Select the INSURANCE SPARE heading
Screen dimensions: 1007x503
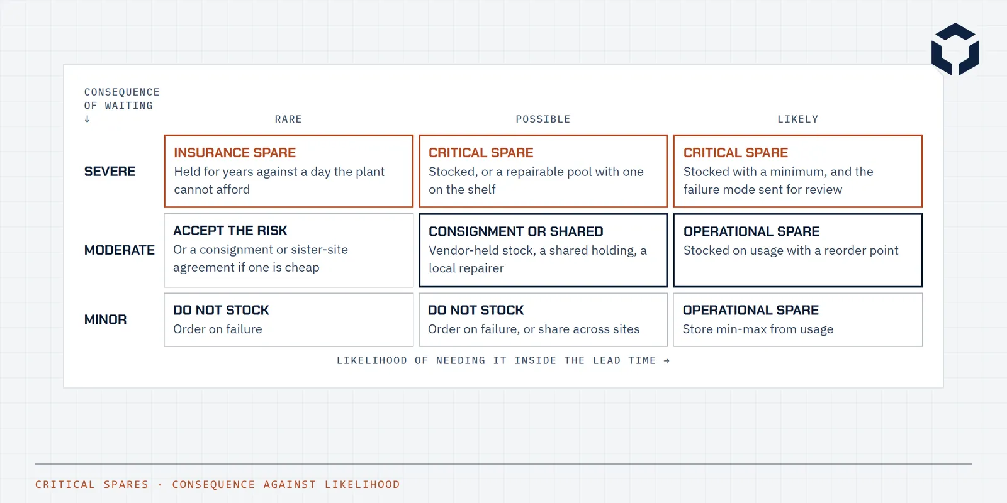[235, 153]
